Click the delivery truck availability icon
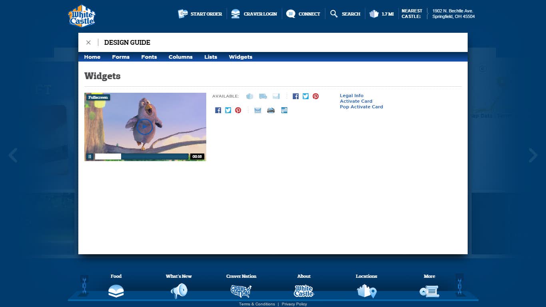 tap(263, 96)
